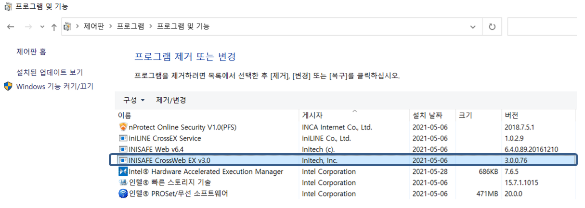Click the INISAFE Web v6.4 program icon

[x=123, y=150]
